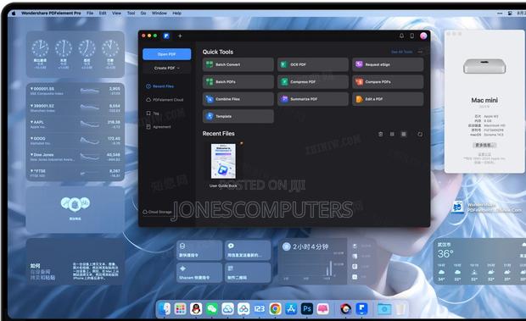Switch Recent Files to list view

[x=392, y=134]
